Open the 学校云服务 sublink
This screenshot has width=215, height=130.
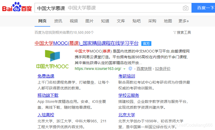129,95
